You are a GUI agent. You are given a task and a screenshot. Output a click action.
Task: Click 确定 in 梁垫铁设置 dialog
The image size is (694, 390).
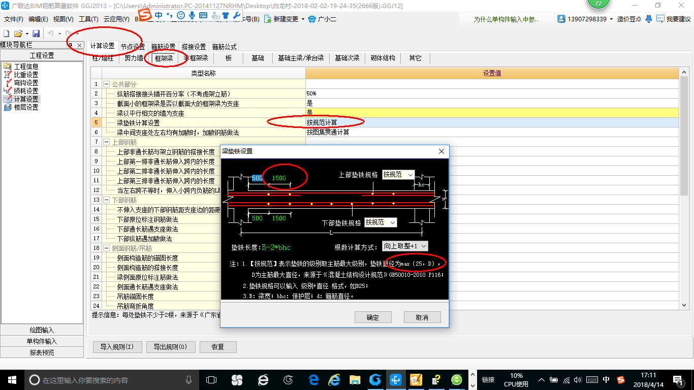373,317
